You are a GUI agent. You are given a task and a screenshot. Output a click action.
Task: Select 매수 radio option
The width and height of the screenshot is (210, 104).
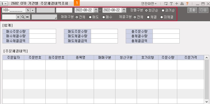104,17
